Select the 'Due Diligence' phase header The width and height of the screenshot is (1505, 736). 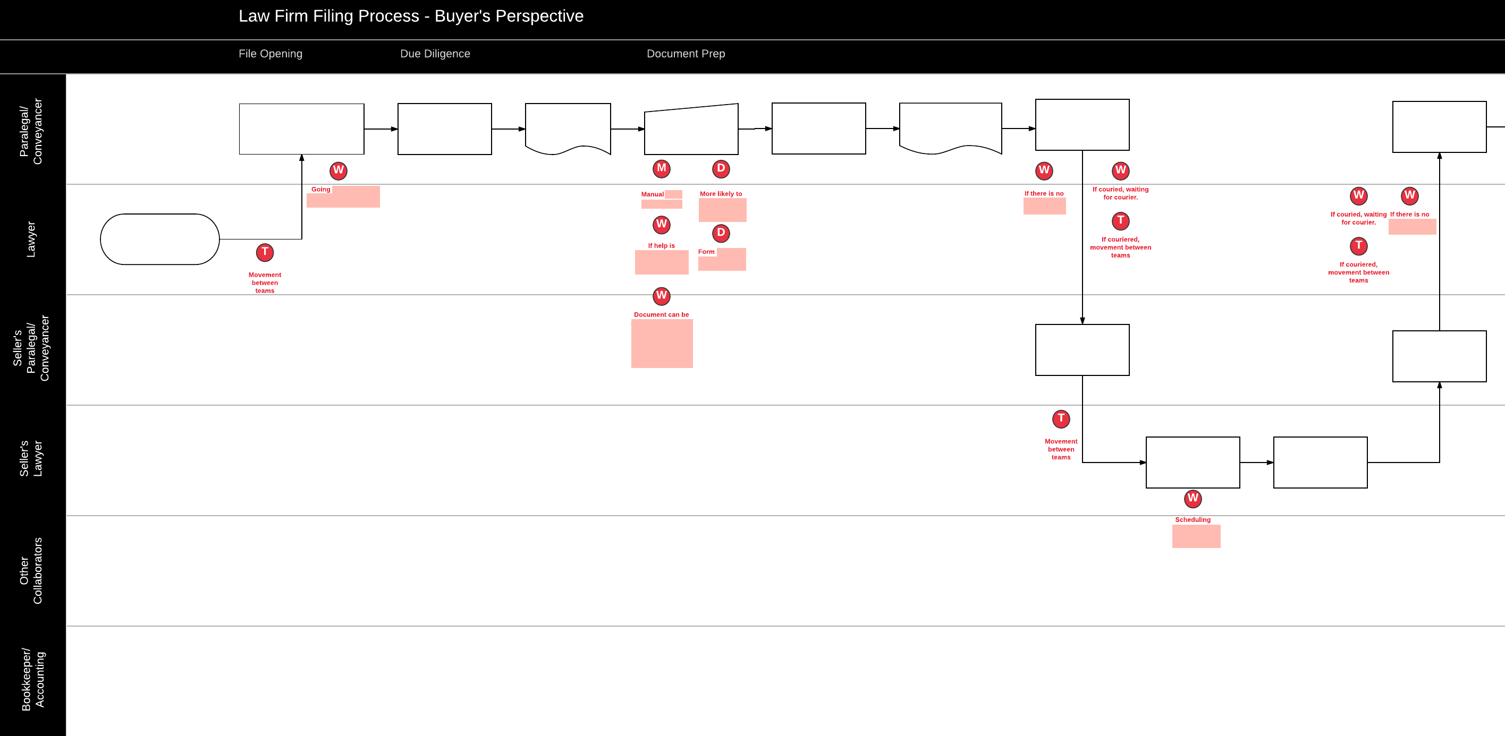point(435,54)
